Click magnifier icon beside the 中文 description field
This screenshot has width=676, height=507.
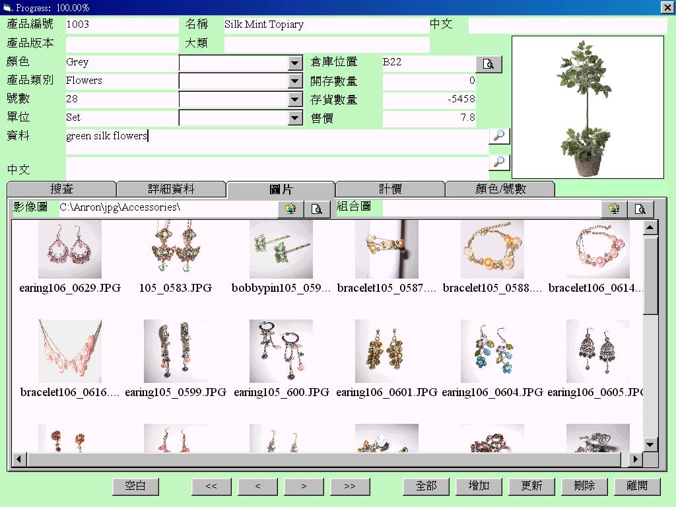[x=499, y=162]
